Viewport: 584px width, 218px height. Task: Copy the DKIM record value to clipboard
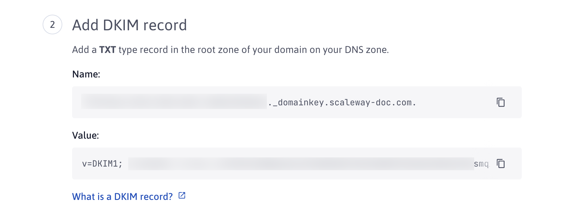501,163
